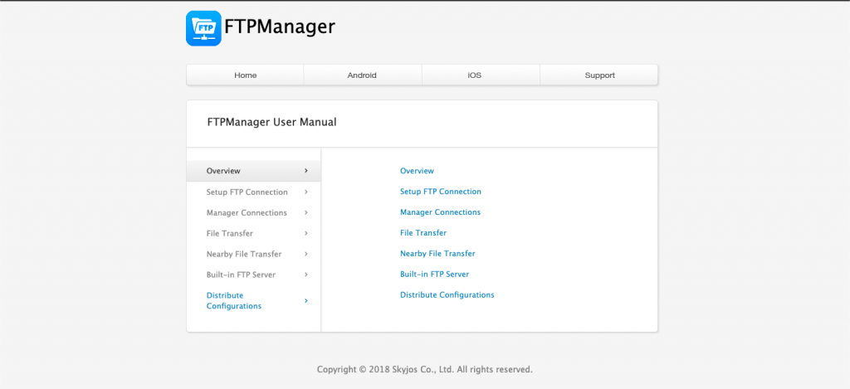850x389 pixels.
Task: Expand chevron beside Manager Connections
Action: [x=306, y=212]
